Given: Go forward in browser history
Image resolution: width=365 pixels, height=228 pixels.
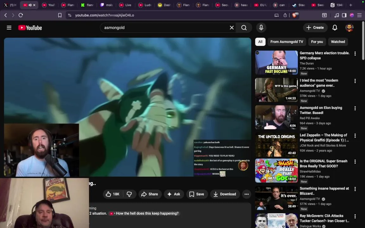Looking at the screenshot, I should (x=13, y=15).
